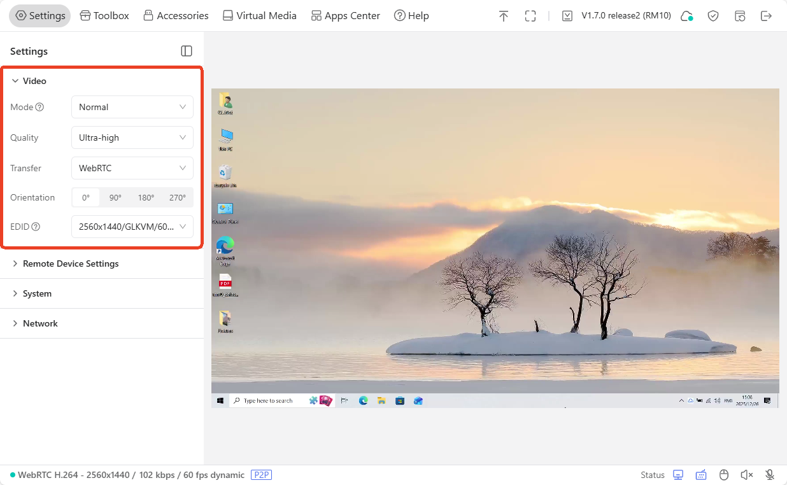787x485 pixels.
Task: Open Help from the top bar
Action: point(411,15)
